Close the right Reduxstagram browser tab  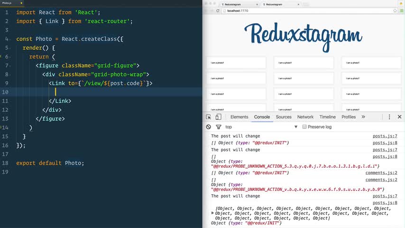click(298, 4)
